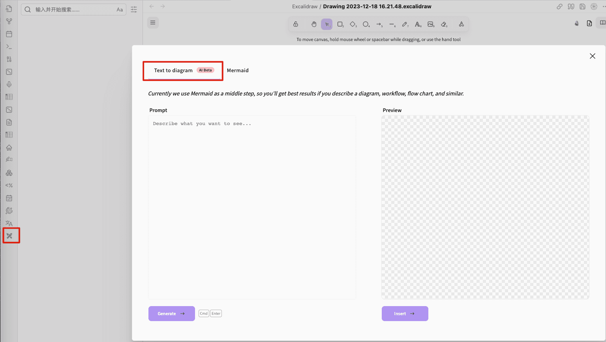This screenshot has width=606, height=342.
Task: Select the Eraser tool
Action: [444, 24]
